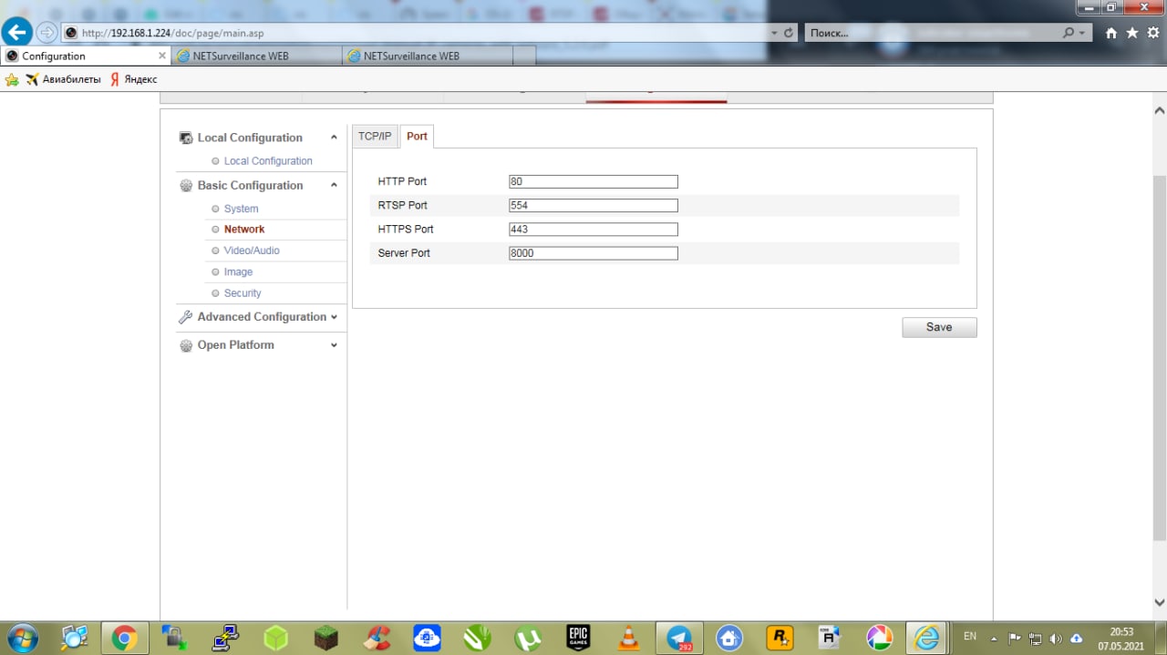Open the network tray icon
Image resolution: width=1167 pixels, height=655 pixels.
(1035, 638)
